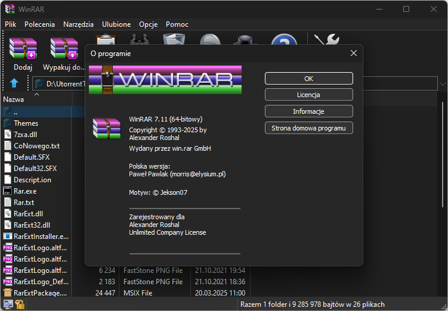Click WinRAR books icon in About dialog
This screenshot has width=448, height=311.
[107, 128]
